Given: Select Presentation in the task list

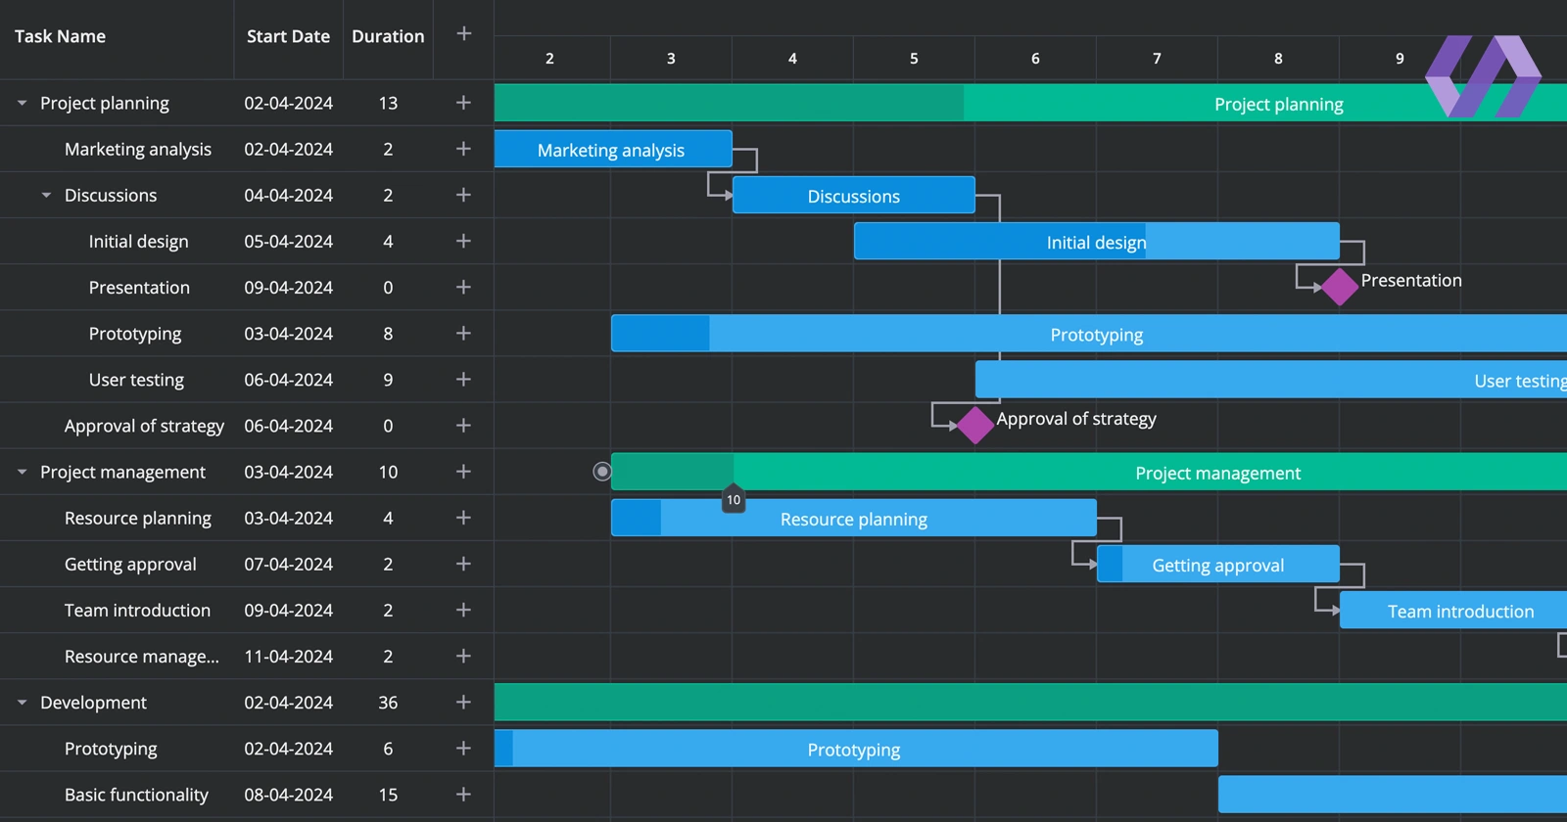Looking at the screenshot, I should pyautogui.click(x=139, y=287).
